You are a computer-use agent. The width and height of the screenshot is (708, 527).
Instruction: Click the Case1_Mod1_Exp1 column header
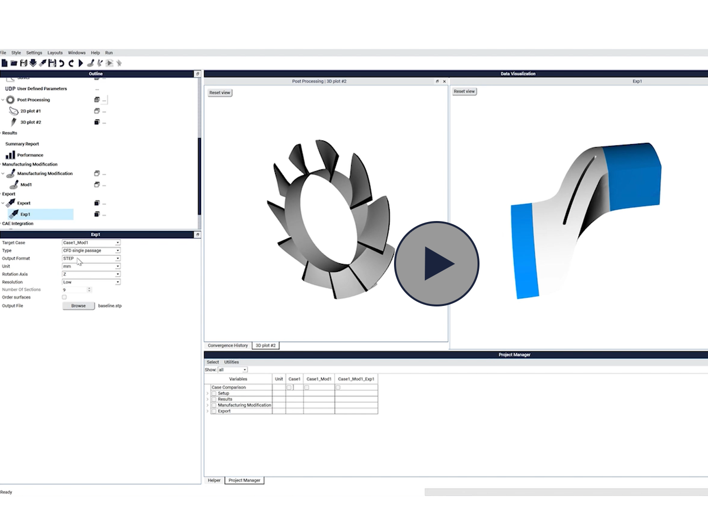[356, 379]
